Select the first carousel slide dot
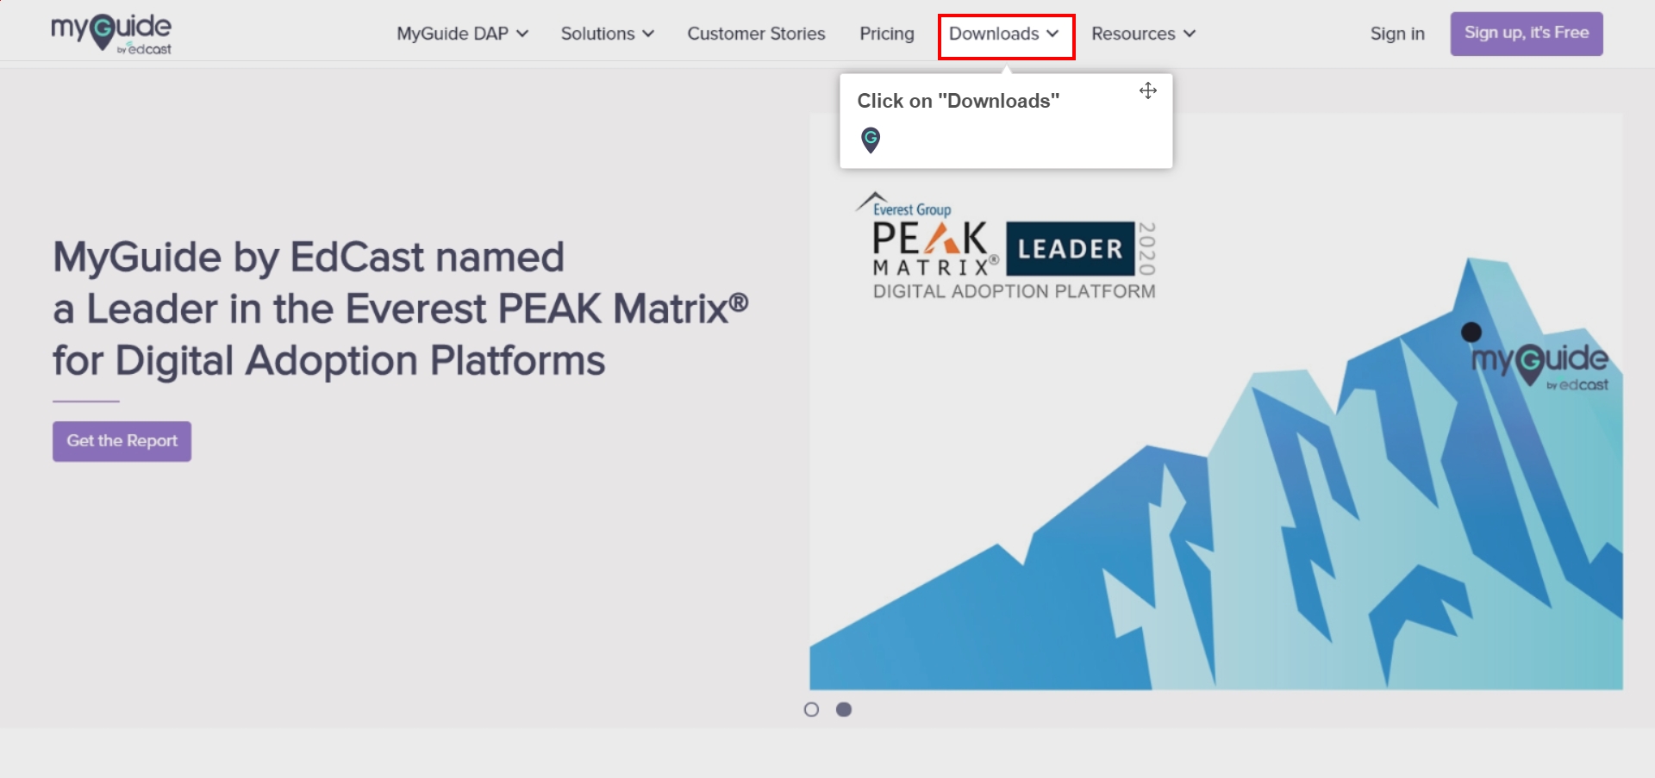The width and height of the screenshot is (1655, 778). (x=811, y=709)
